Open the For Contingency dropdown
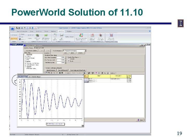This screenshot has height=140, width=187. pos(85,51)
